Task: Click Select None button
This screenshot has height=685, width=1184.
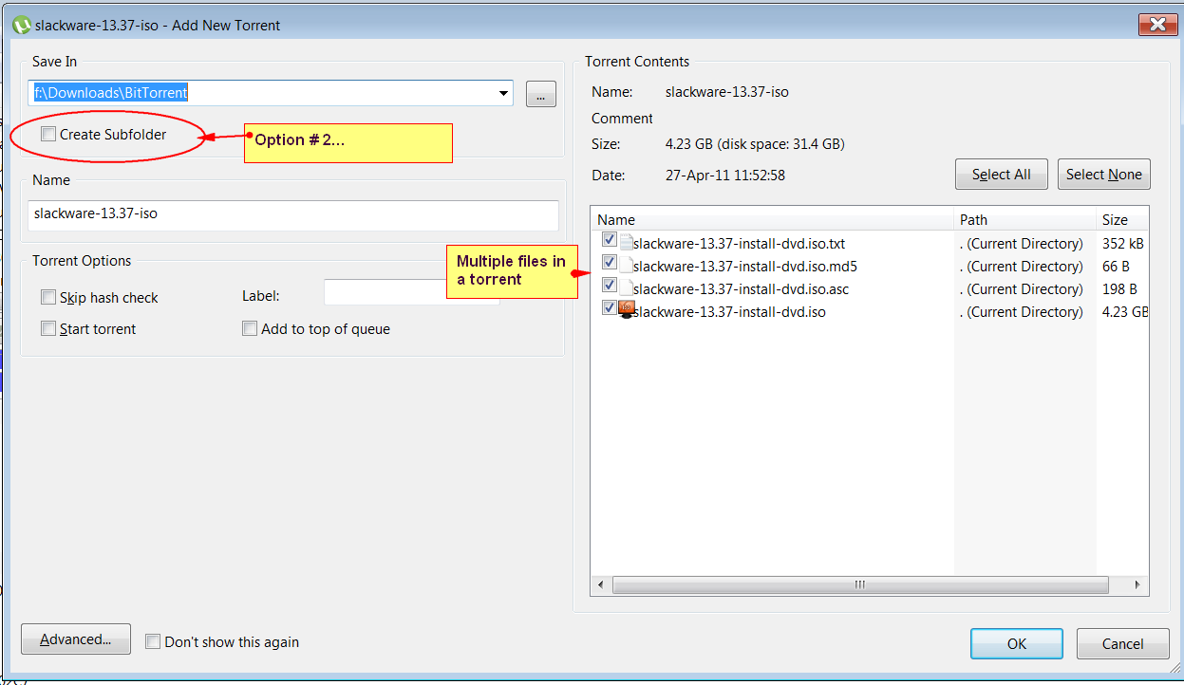Action: (x=1103, y=175)
